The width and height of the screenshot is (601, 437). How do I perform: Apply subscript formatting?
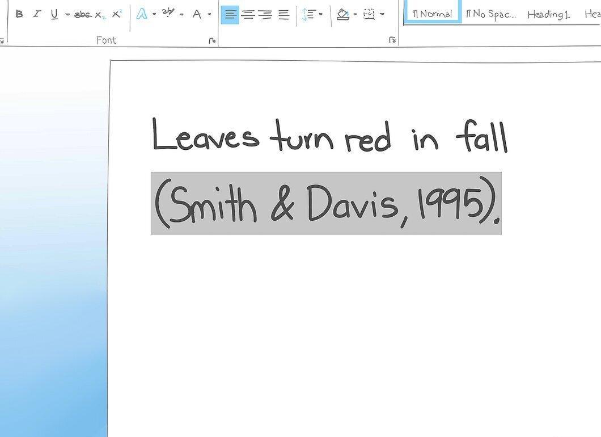[100, 15]
